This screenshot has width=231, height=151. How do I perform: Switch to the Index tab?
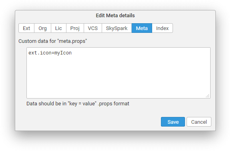pos(163,28)
